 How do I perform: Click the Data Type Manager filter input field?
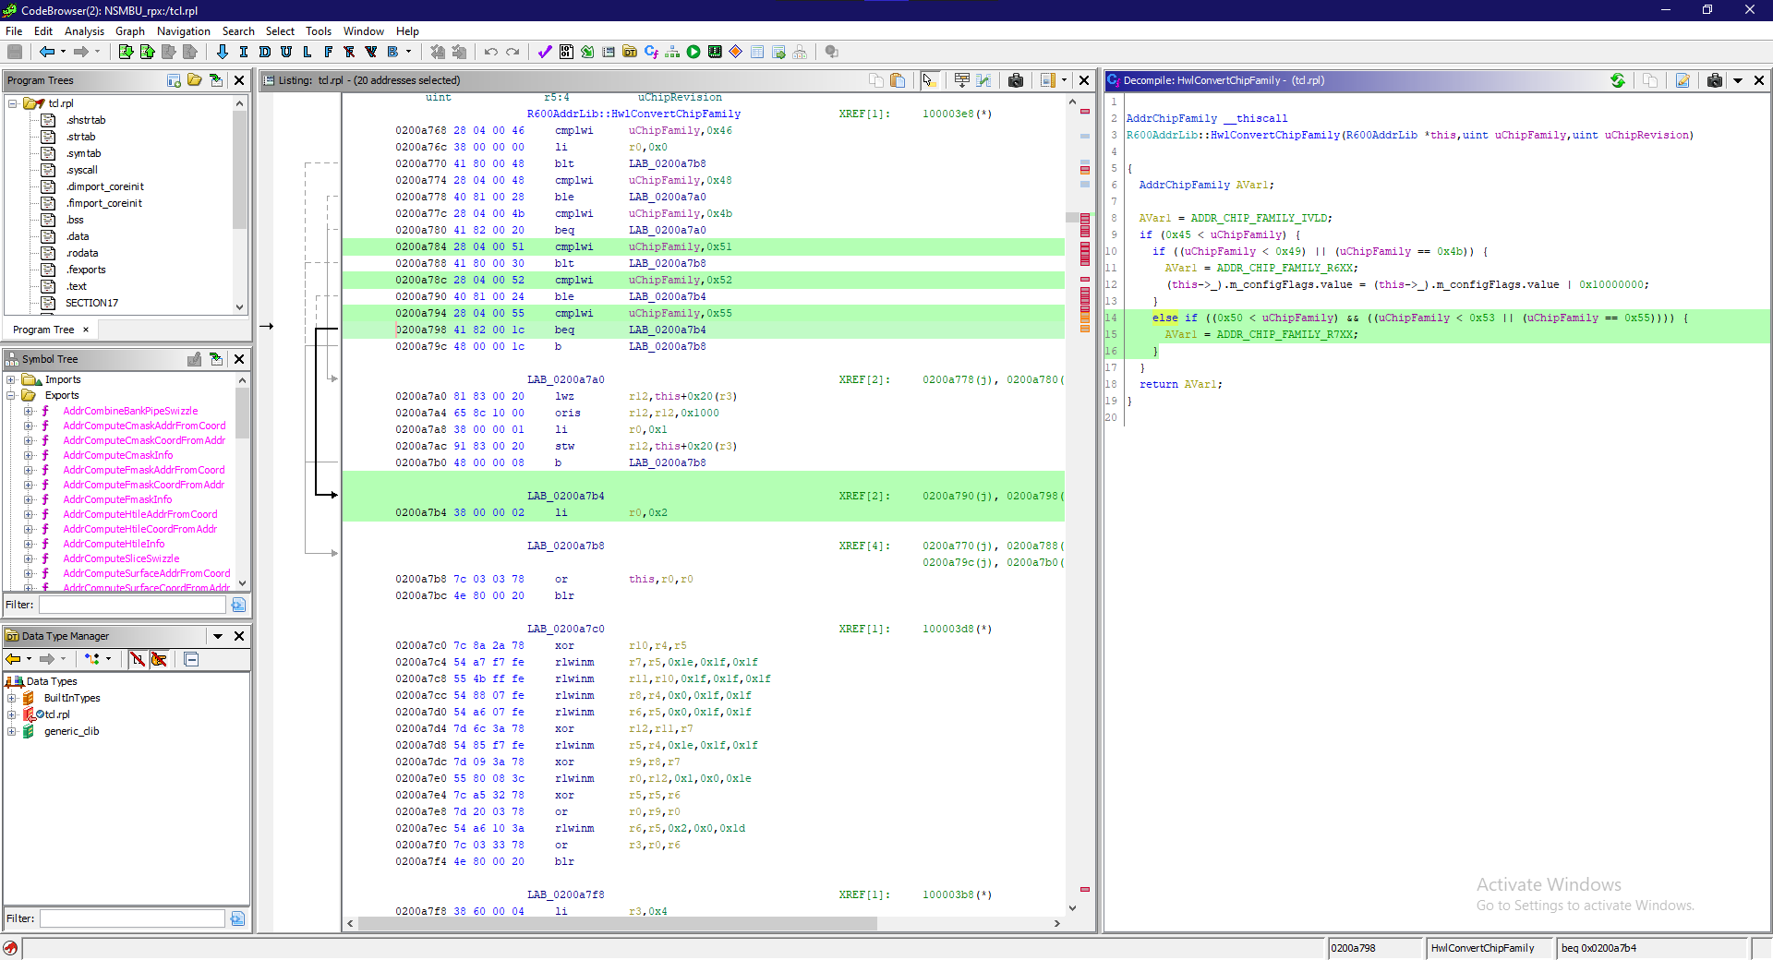132,919
